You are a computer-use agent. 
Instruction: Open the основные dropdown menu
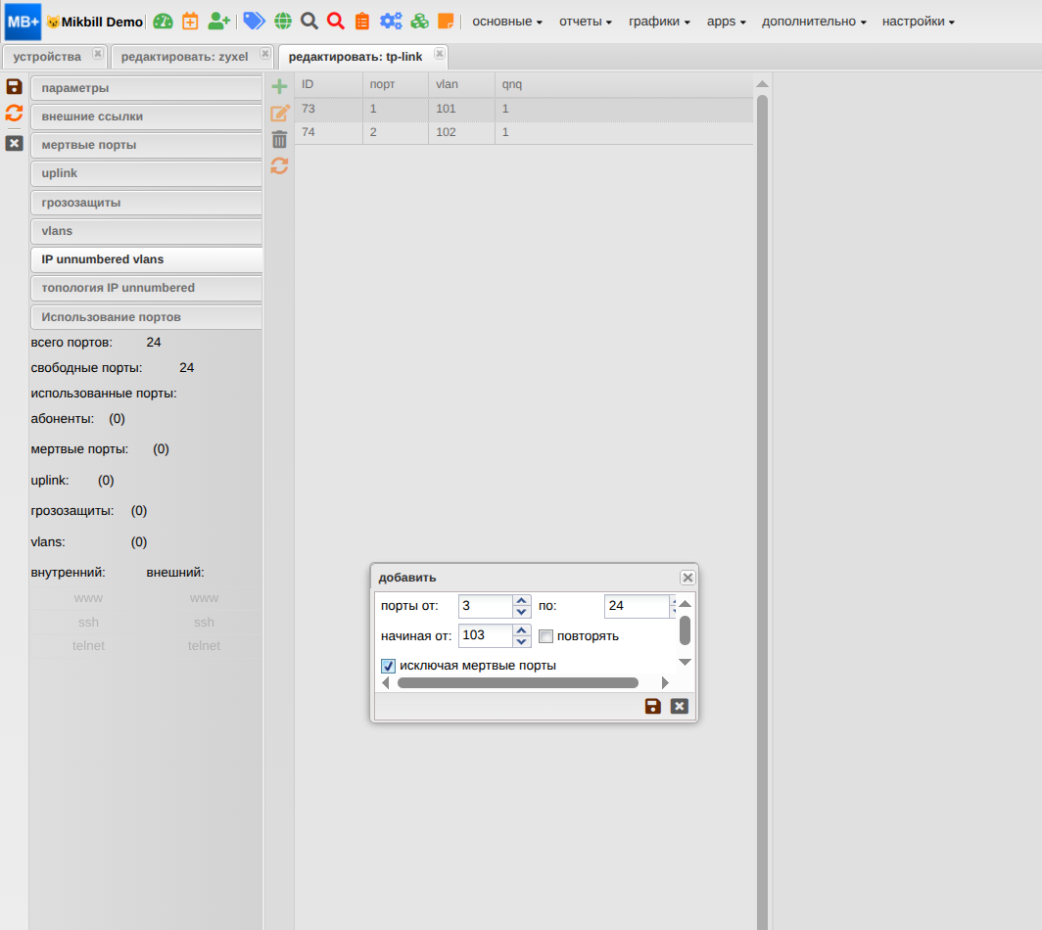[507, 22]
